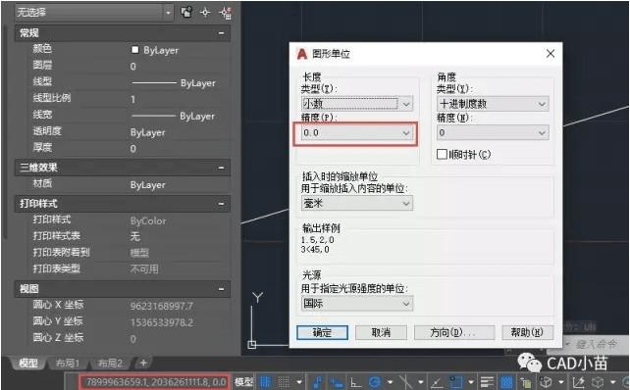
Task: Toggle the transparency icon in the status bar
Action: (506, 381)
